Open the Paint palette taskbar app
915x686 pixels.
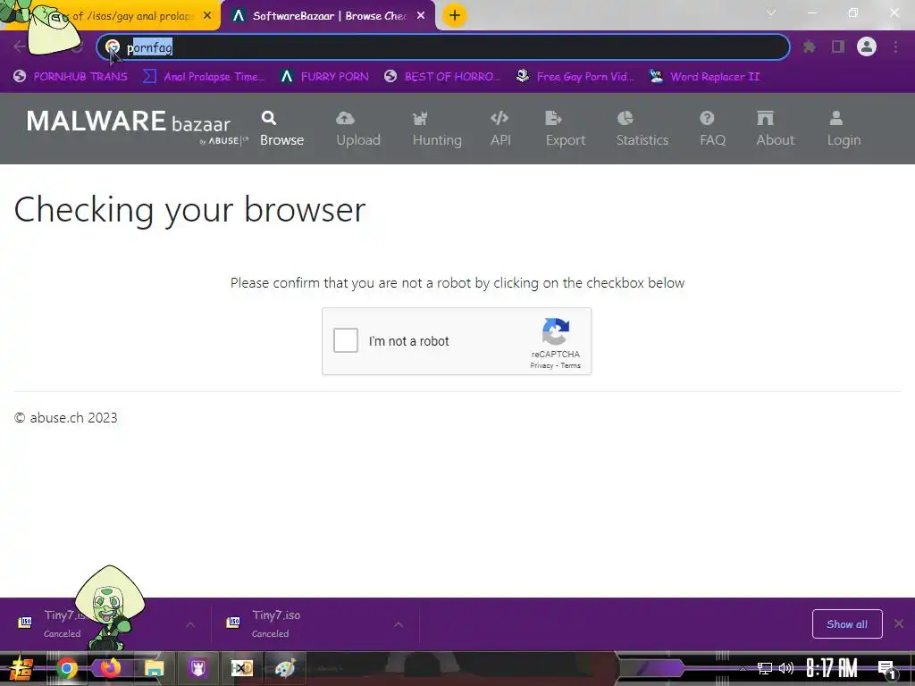[285, 668]
